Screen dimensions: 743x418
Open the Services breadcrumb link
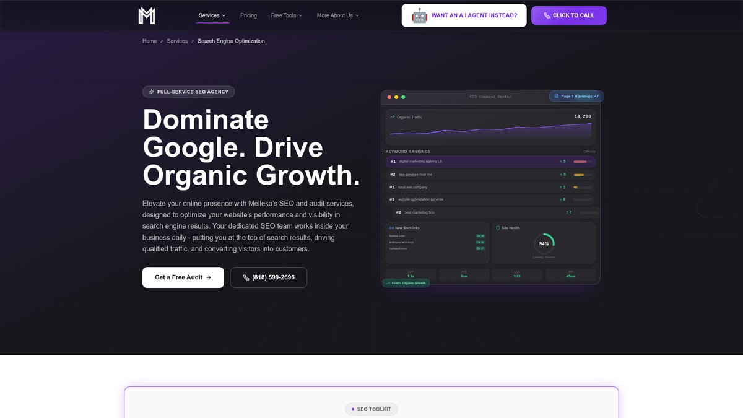coord(177,41)
